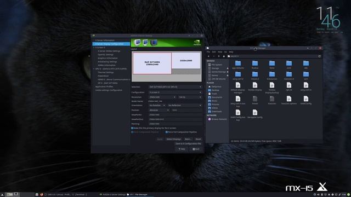This screenshot has height=197, width=351.
Task: Toggle Force Composition Pipeline checkbox
Action: (x=132, y=132)
